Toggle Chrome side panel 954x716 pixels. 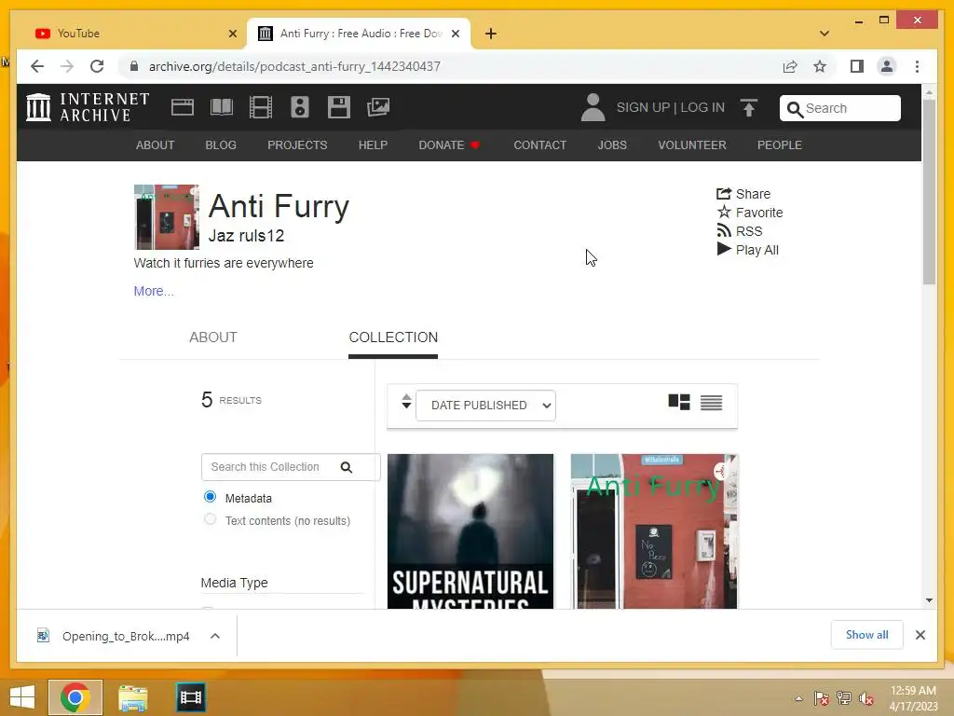pos(857,66)
